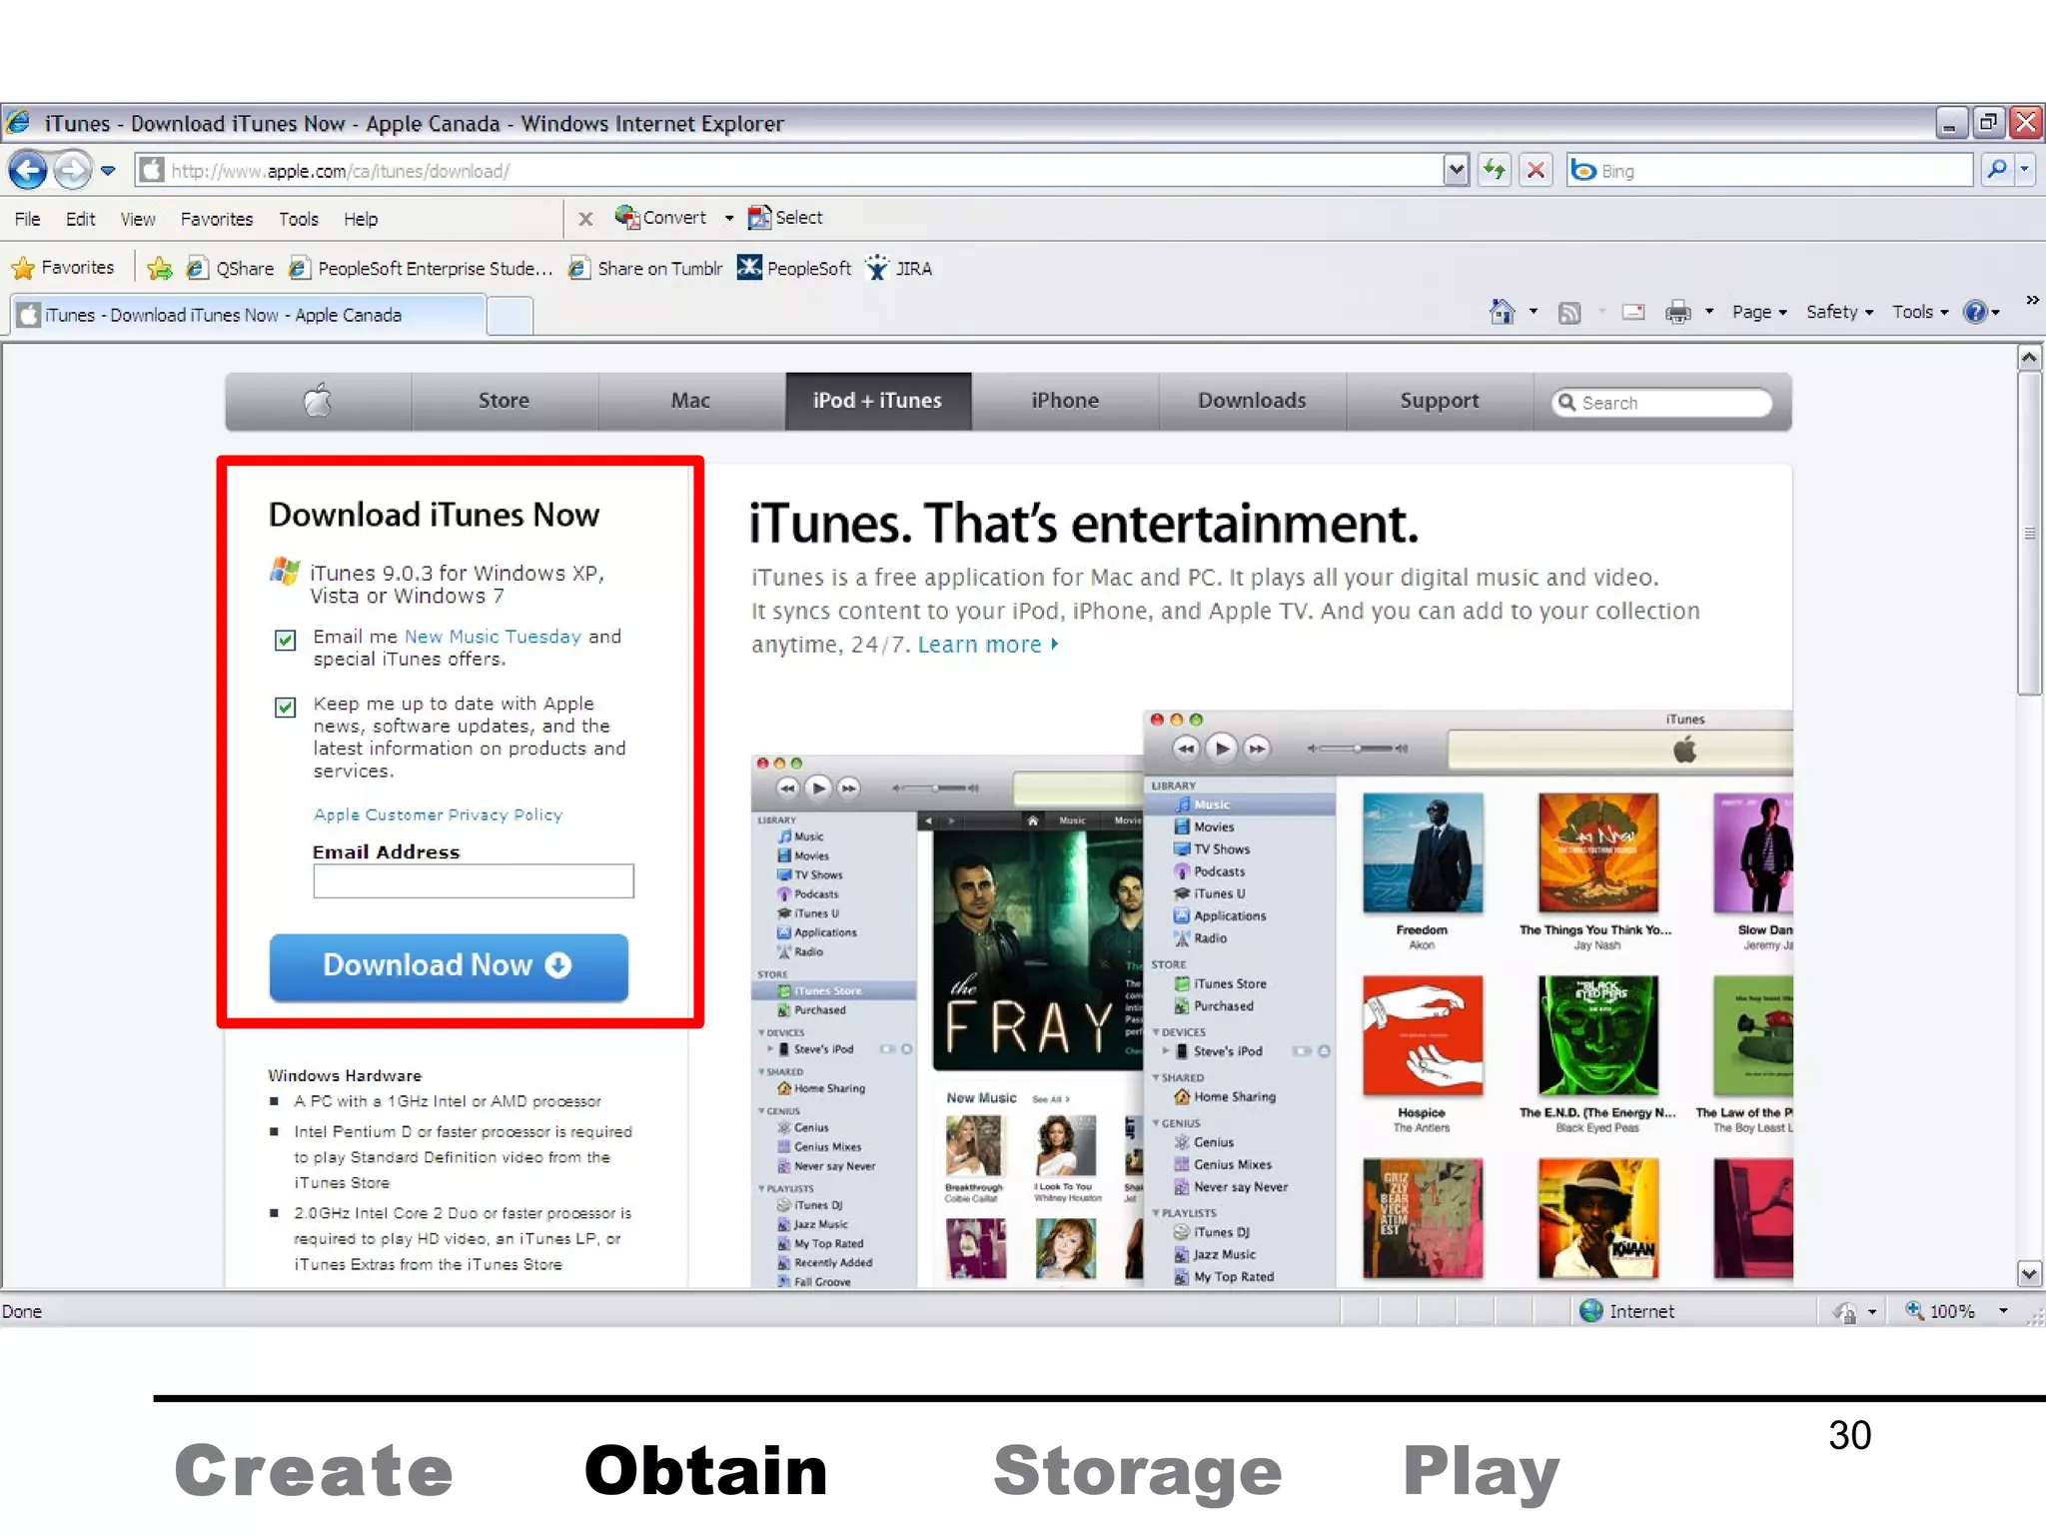Screen dimensions: 2046x1535
Task: Click the New Music Tuesday link
Action: [x=492, y=637]
